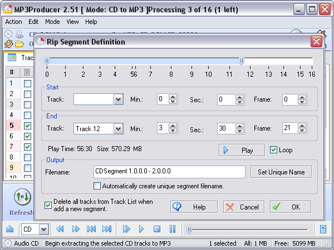Stop playback with the square icon
This screenshot has width=334, height=250.
pyautogui.click(x=157, y=229)
